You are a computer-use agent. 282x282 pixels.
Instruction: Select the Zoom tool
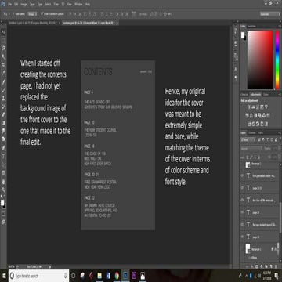click(3, 190)
